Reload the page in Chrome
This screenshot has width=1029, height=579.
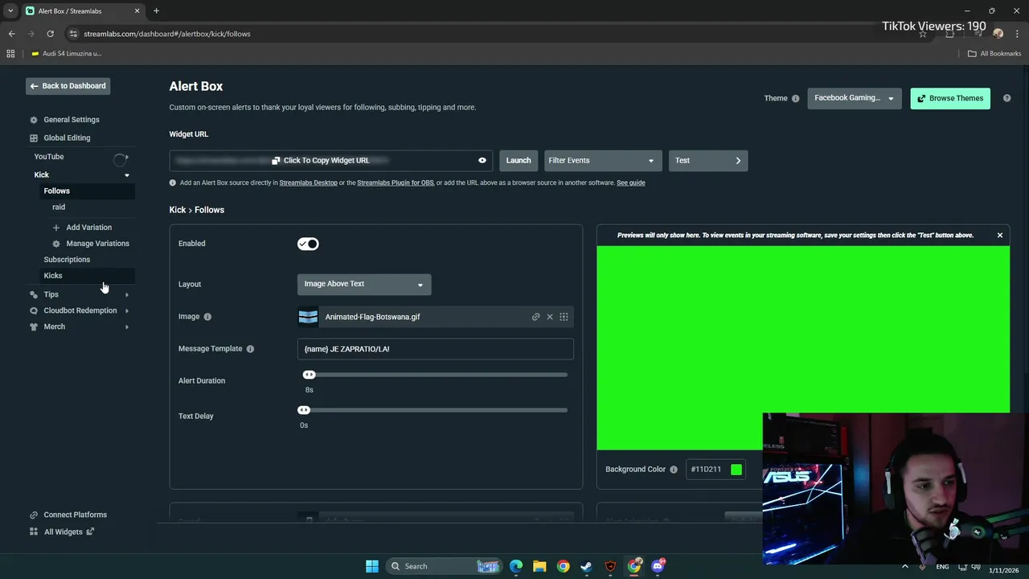coord(50,34)
